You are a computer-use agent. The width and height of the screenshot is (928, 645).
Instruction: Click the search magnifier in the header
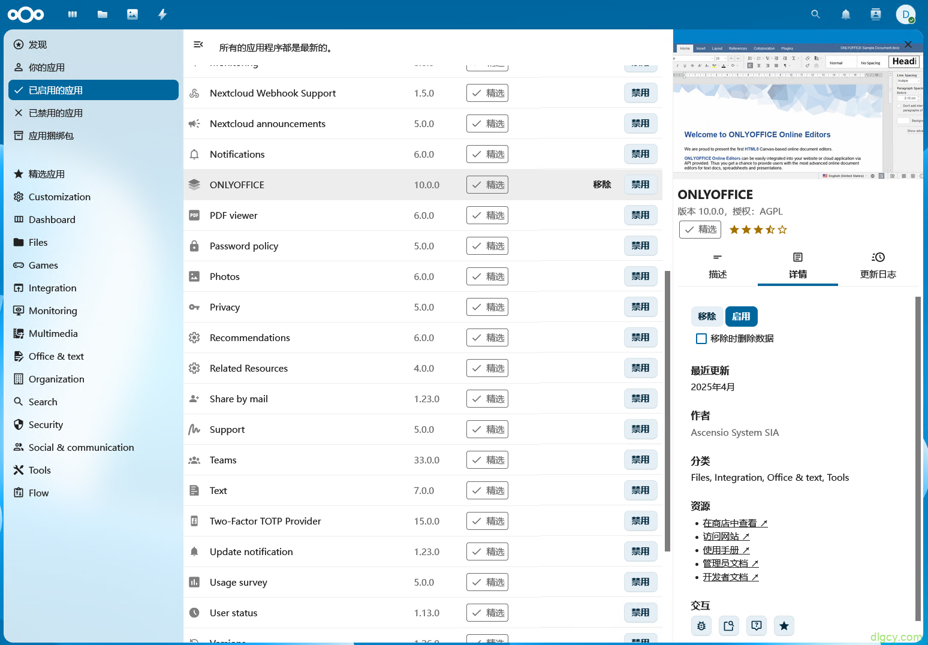click(x=815, y=14)
